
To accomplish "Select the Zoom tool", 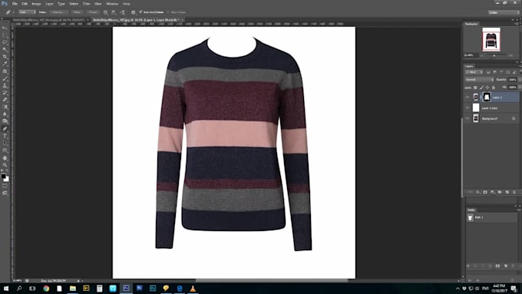I will [x=5, y=165].
